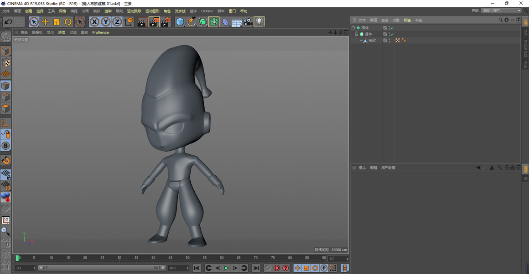
Task: Open the 界面 layout dropdown
Action: (501, 11)
